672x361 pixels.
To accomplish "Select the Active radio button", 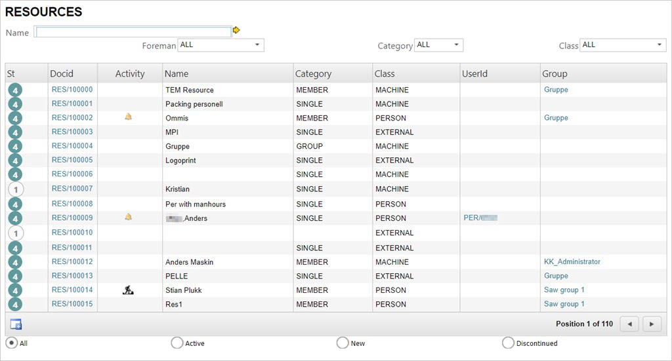I will [x=177, y=343].
